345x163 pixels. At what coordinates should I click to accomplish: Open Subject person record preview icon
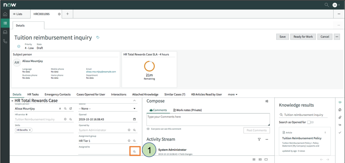[71, 108]
